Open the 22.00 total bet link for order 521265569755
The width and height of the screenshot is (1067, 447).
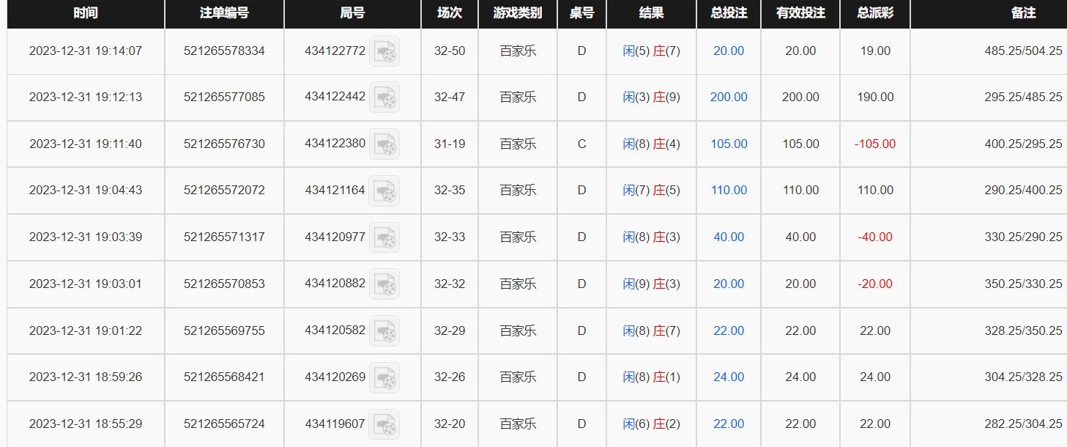point(729,330)
